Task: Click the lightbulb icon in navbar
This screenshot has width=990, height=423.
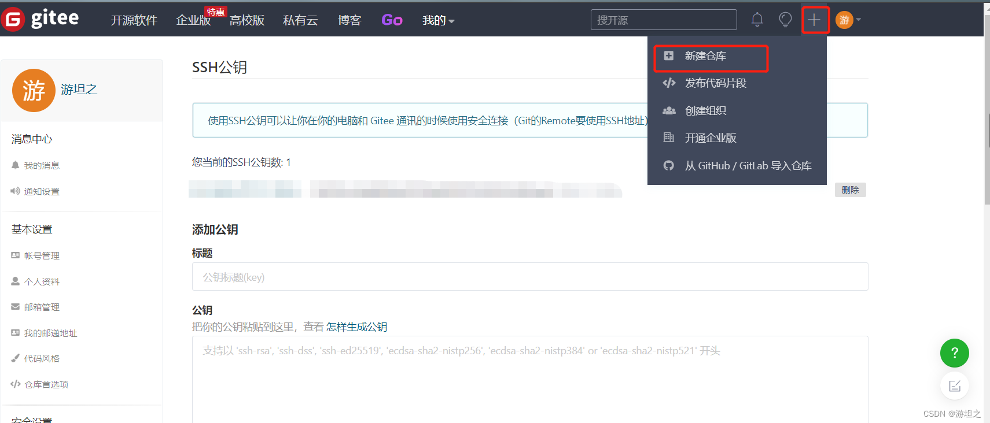Action: tap(785, 20)
